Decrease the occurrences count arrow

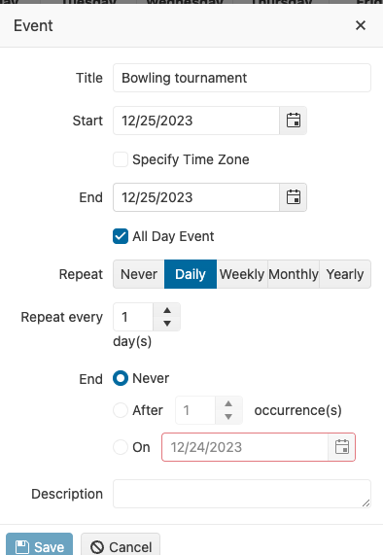pyautogui.click(x=228, y=417)
